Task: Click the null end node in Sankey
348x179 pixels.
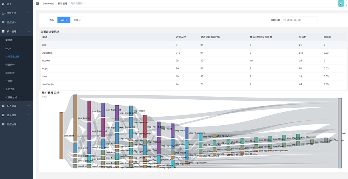Action: (x=340, y=133)
